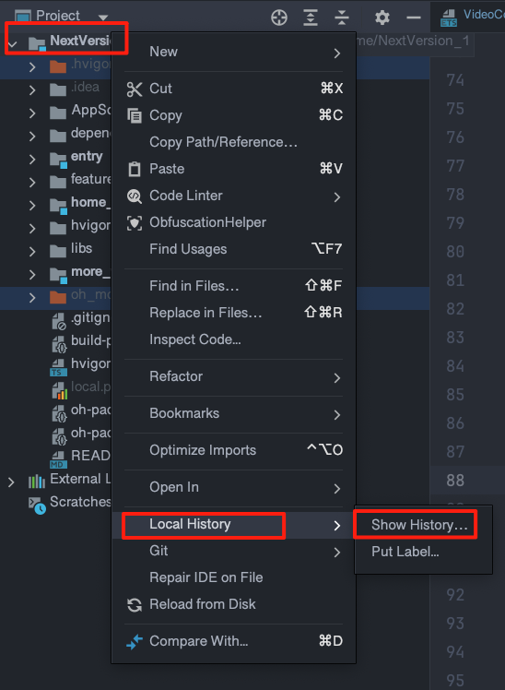Select Show History… in submenu
505x690 pixels.
pos(419,525)
